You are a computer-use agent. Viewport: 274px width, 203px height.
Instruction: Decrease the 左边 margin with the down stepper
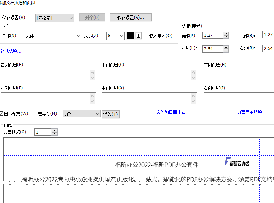tap(226, 50)
